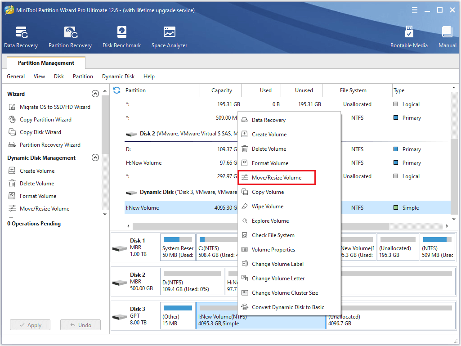The image size is (461, 346).
Task: Choose Format Volume in context menu
Action: click(289, 163)
